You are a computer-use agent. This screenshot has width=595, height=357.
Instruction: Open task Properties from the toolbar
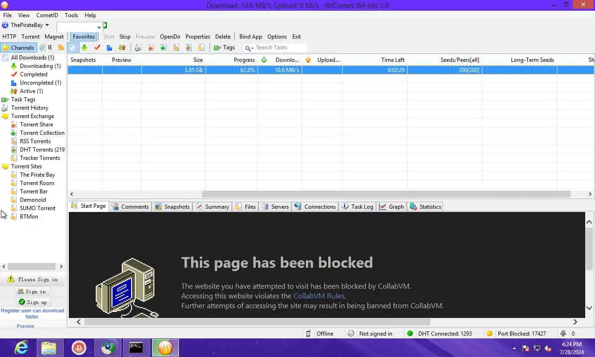[198, 37]
